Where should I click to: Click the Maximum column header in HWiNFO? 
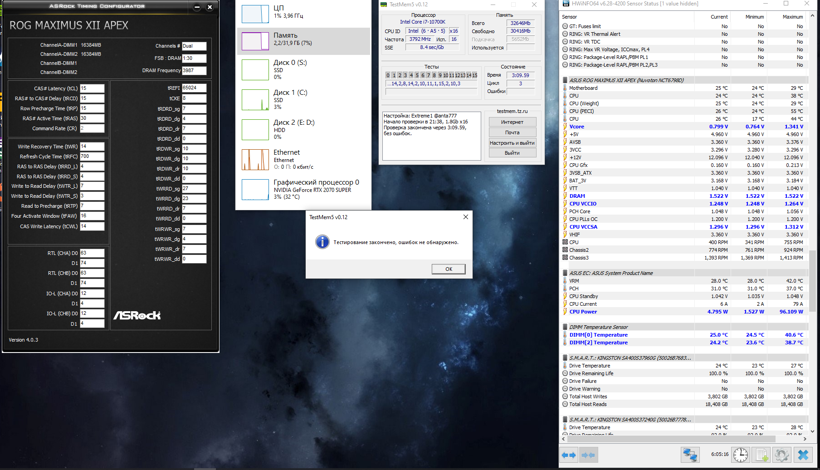point(786,17)
